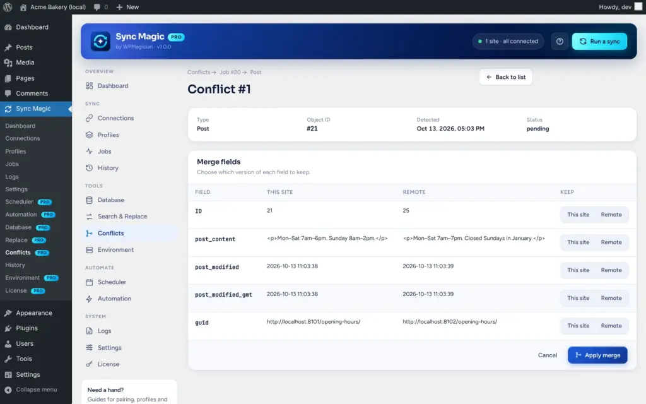This screenshot has width=646, height=404.
Task: Click the WordPress Appearance brush icon
Action: click(8, 313)
